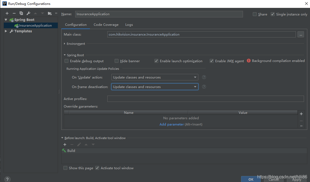Show more override parameter actions
310x182 pixels.
point(301,126)
